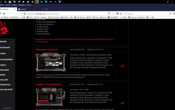The height and width of the screenshot is (110, 175).
Task: Open LOT - Skrzynka bookmark
Action: (40, 17)
